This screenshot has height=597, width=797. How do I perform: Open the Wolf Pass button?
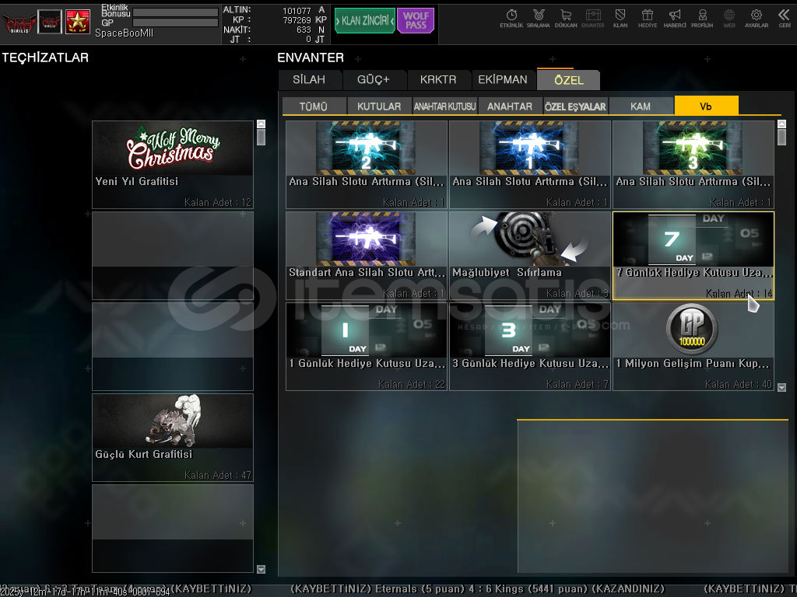tap(416, 20)
